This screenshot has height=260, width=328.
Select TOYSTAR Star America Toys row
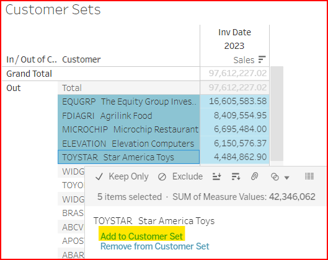tap(128, 157)
